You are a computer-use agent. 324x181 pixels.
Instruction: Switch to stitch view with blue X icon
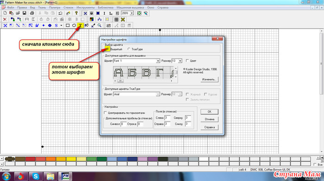pyautogui.click(x=85, y=13)
